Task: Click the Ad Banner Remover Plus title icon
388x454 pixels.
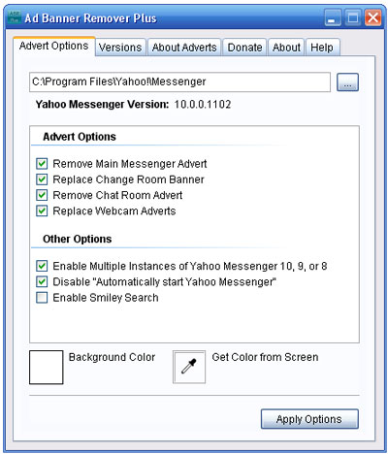Action: tap(15, 16)
